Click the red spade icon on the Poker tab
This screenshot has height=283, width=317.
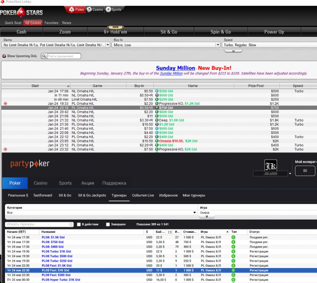(x=72, y=10)
